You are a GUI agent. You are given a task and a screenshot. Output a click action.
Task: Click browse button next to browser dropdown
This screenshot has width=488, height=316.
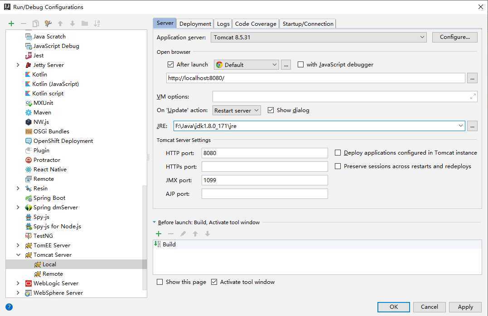[286, 65]
